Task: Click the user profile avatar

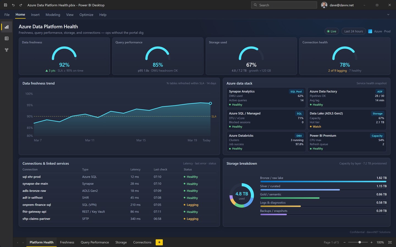Action: coord(324,5)
